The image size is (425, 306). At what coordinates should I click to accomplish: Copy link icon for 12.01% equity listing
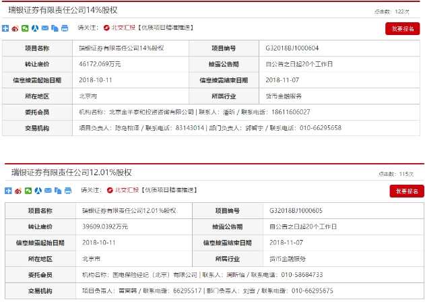tap(58, 191)
